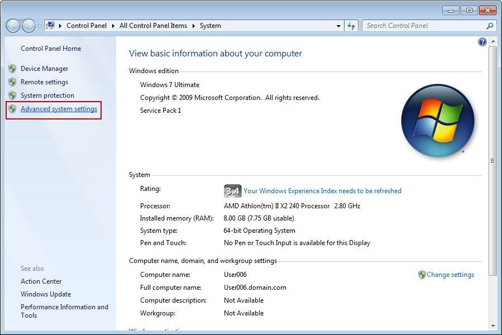Viewport: 502px width, 335px height.
Task: Click the System protection shield icon
Action: tap(12, 95)
